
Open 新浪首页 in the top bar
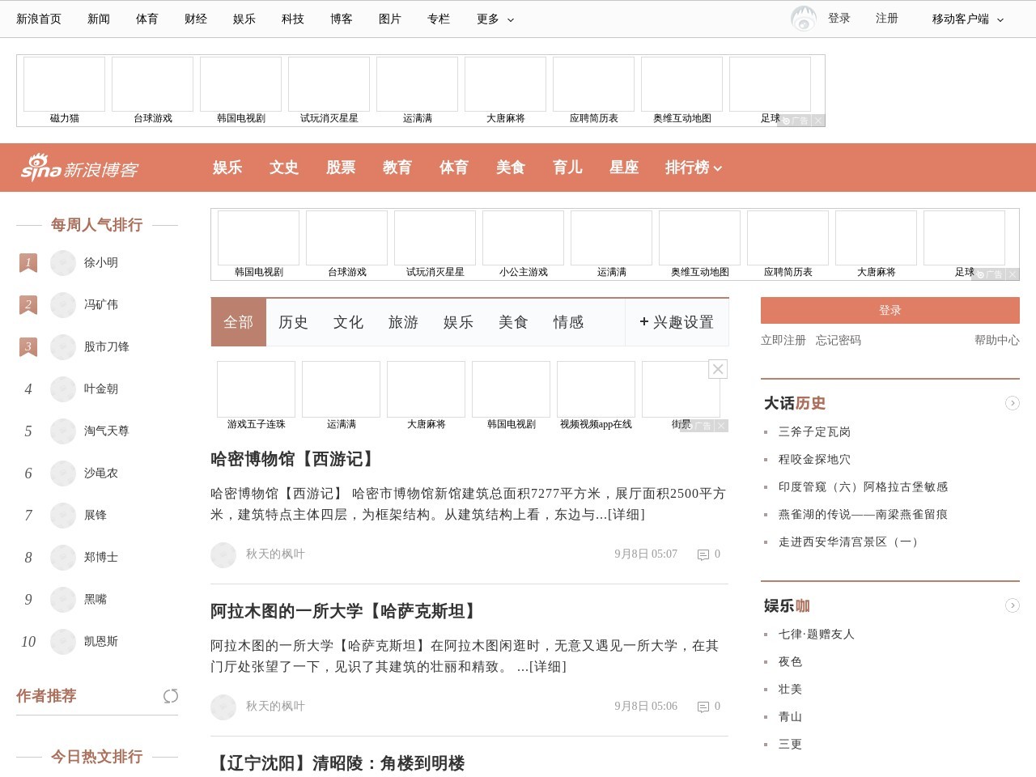tap(39, 19)
